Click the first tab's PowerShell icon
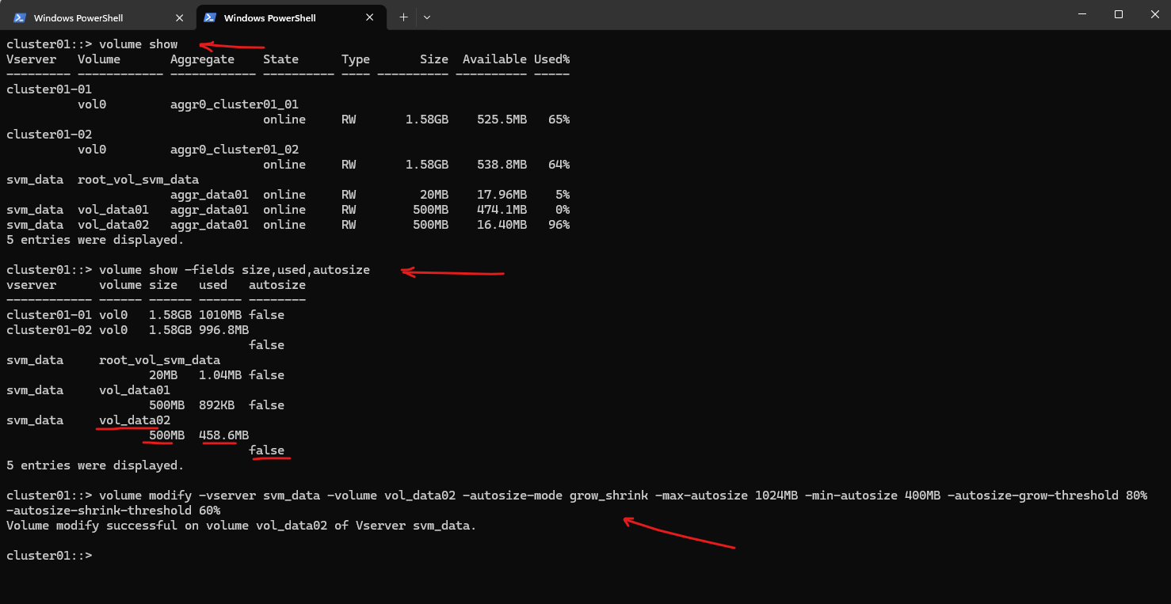This screenshot has width=1171, height=604. 20,17
